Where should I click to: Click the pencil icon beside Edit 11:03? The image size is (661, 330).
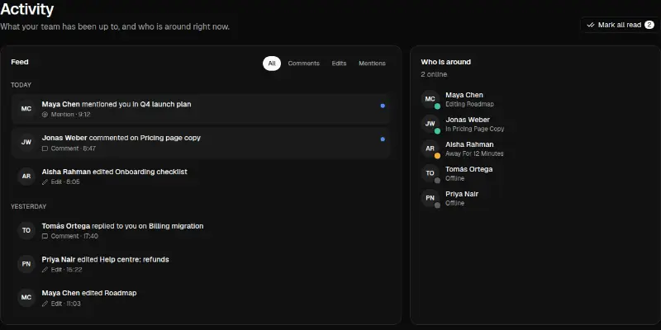45,304
